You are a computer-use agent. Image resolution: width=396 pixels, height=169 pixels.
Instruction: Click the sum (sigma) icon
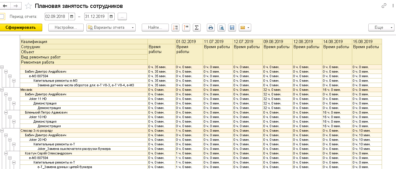[x=197, y=28]
